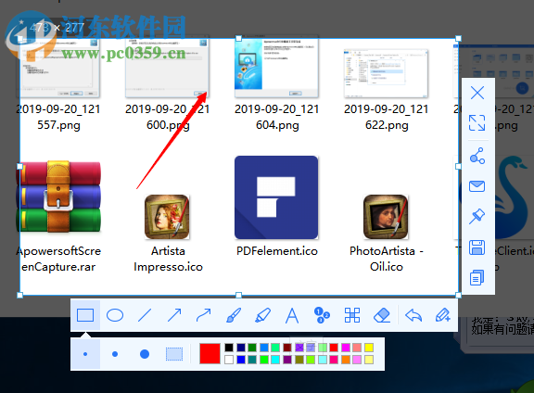
Task: Cancel capture with the X icon
Action: point(477,93)
